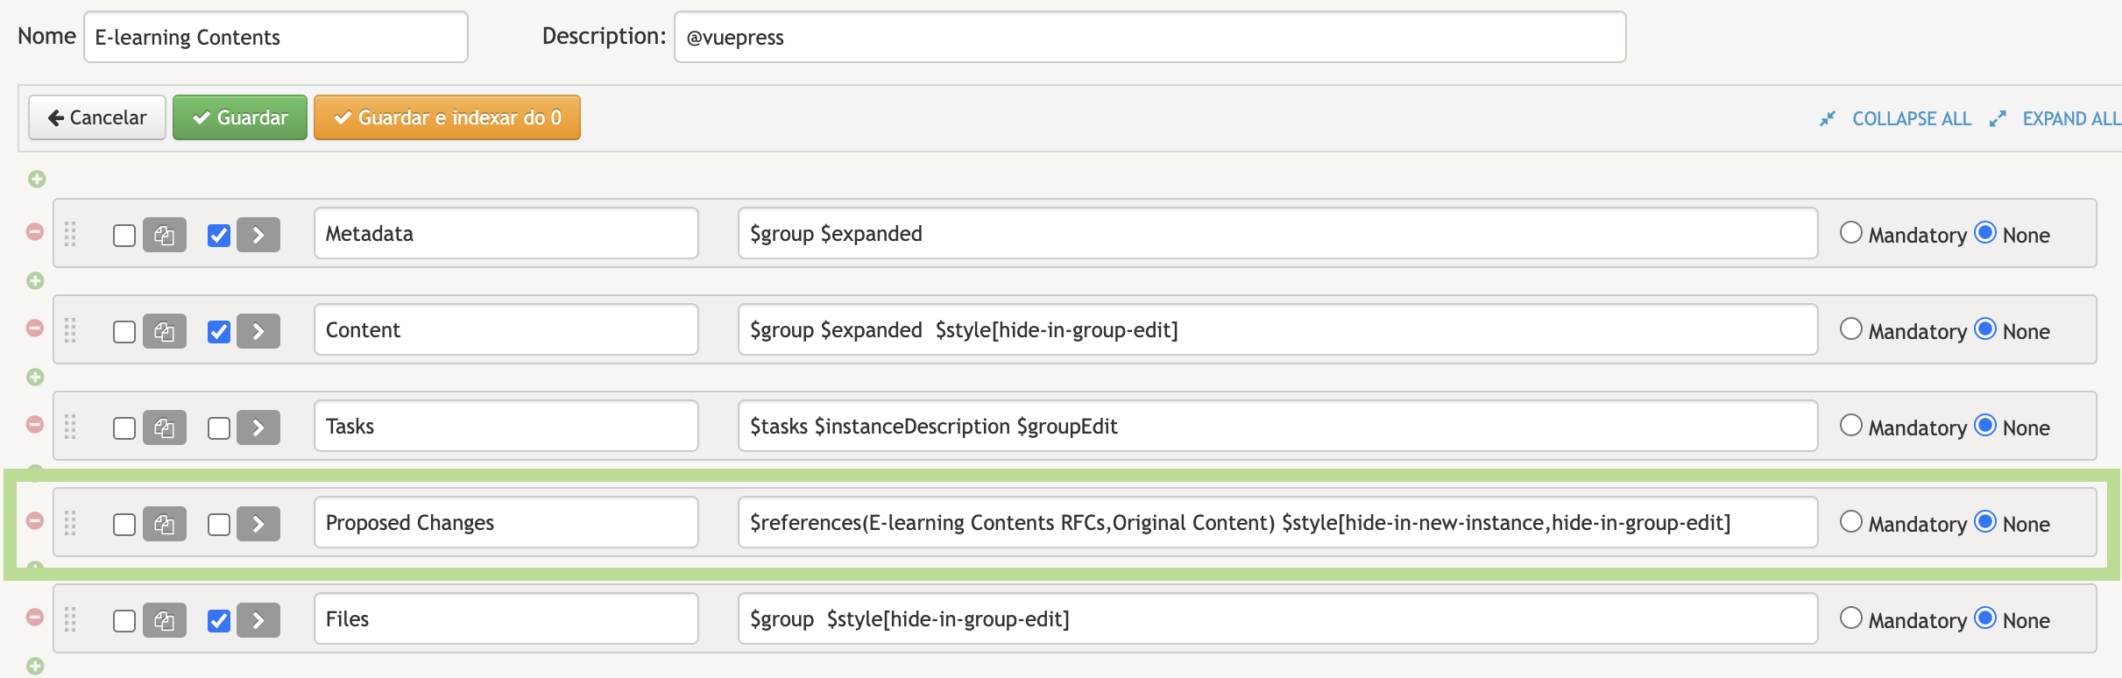Click the Cancelar button
Viewport: 2122px width, 678px height.
[x=97, y=117]
